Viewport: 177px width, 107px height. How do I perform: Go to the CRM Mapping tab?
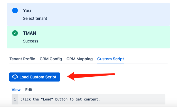[80, 59]
